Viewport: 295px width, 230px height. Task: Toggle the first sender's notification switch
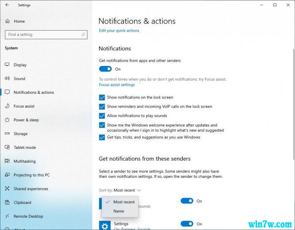pyautogui.click(x=187, y=201)
